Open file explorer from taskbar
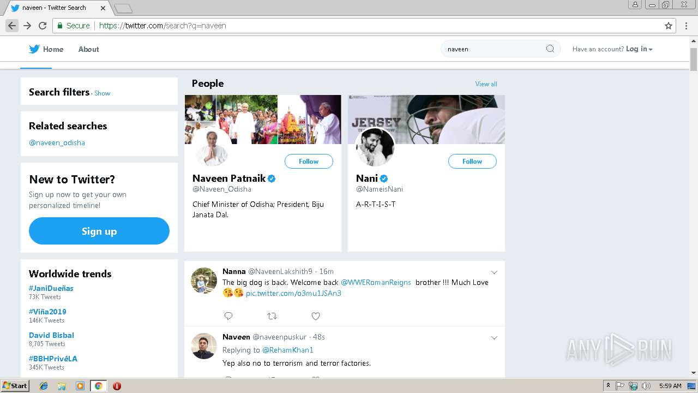Viewport: 698px width, 393px height. point(62,386)
